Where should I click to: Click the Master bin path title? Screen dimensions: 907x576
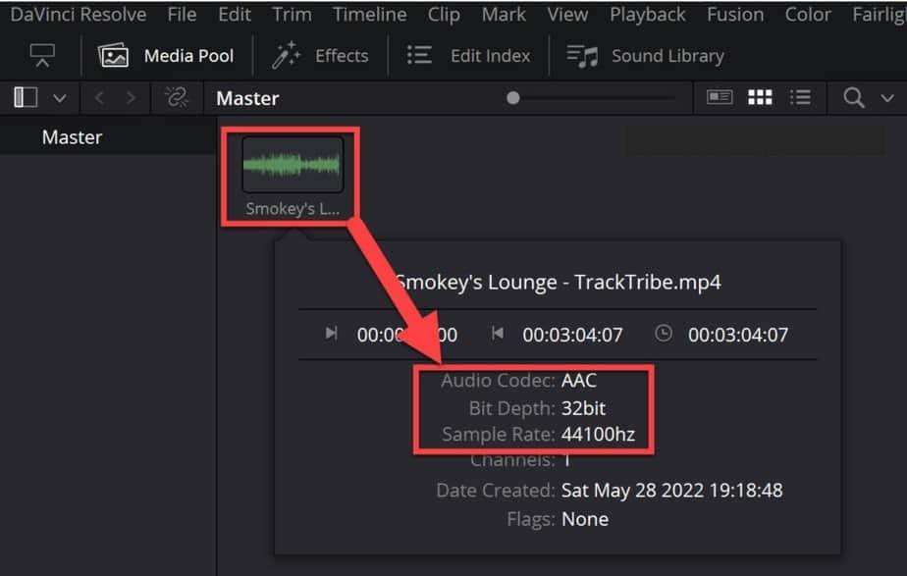[247, 98]
